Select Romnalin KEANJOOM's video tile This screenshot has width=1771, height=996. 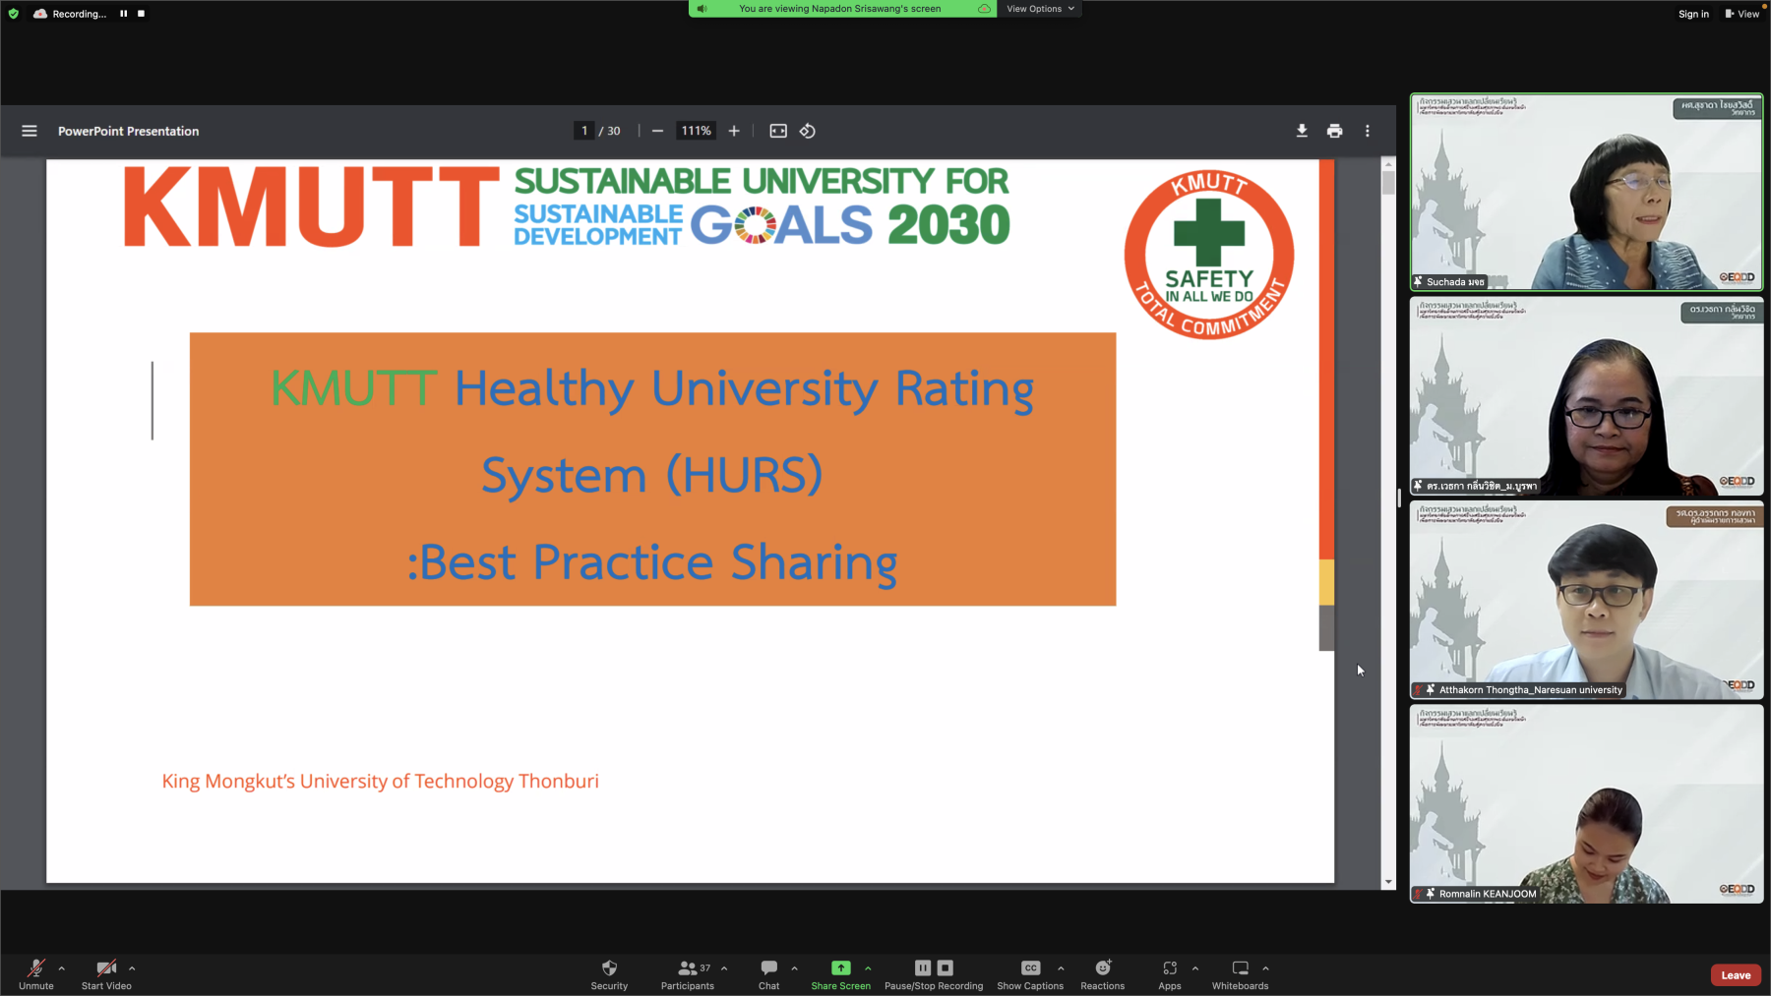pyautogui.click(x=1586, y=804)
